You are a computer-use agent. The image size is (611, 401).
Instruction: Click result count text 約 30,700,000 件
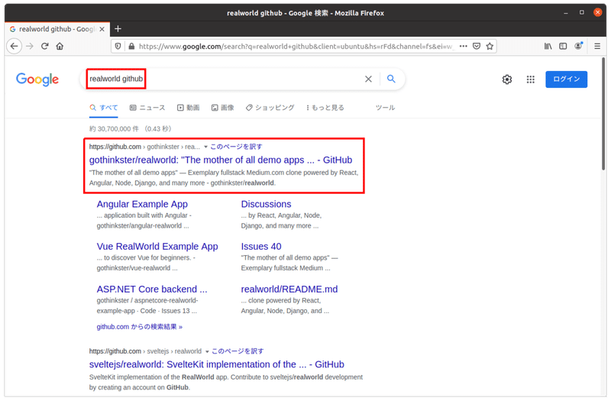(114, 129)
